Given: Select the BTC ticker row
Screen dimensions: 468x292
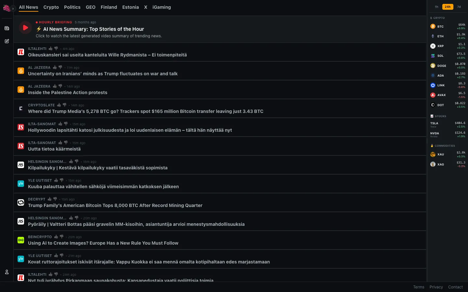Looking at the screenshot, I should [x=448, y=27].
